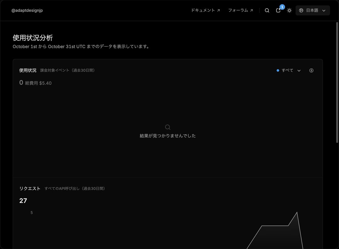The width and height of the screenshot is (339, 249).
Task: Click request count 27
Action: (23, 201)
